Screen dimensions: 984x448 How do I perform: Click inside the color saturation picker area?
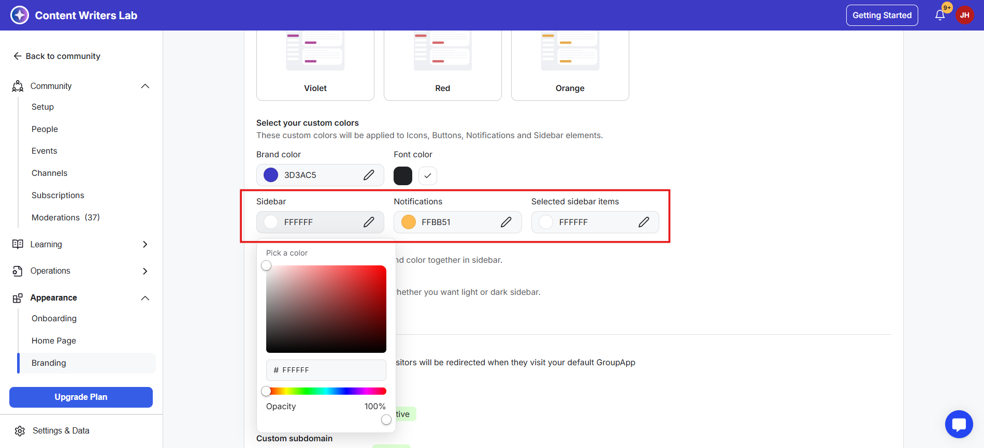click(x=326, y=309)
